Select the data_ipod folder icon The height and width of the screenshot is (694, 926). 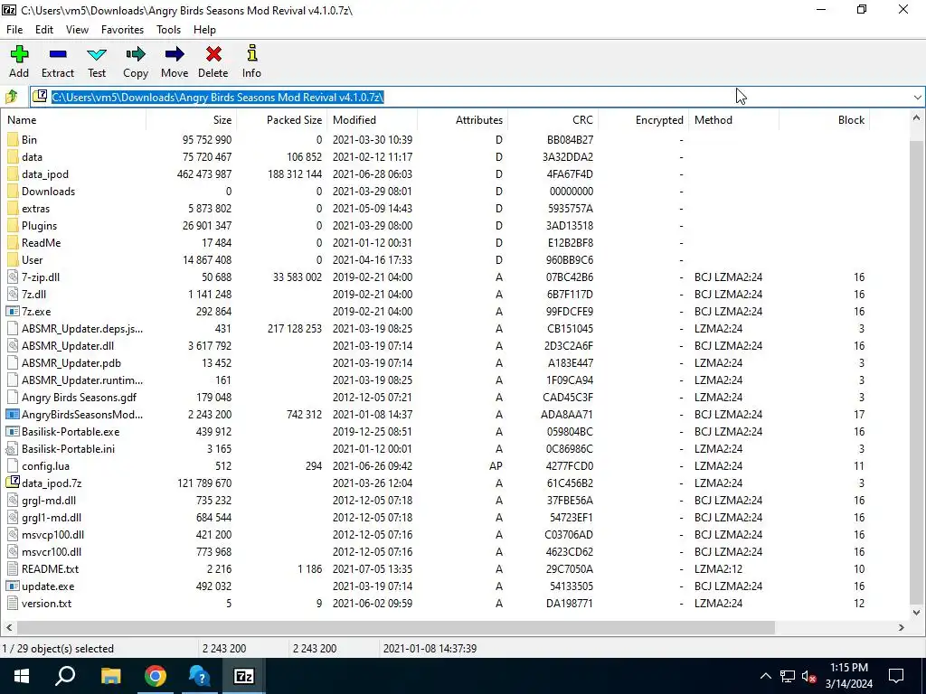(x=13, y=174)
